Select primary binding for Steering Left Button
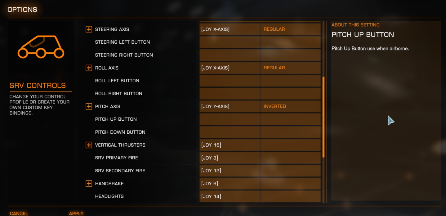The image size is (446, 216). coord(230,42)
